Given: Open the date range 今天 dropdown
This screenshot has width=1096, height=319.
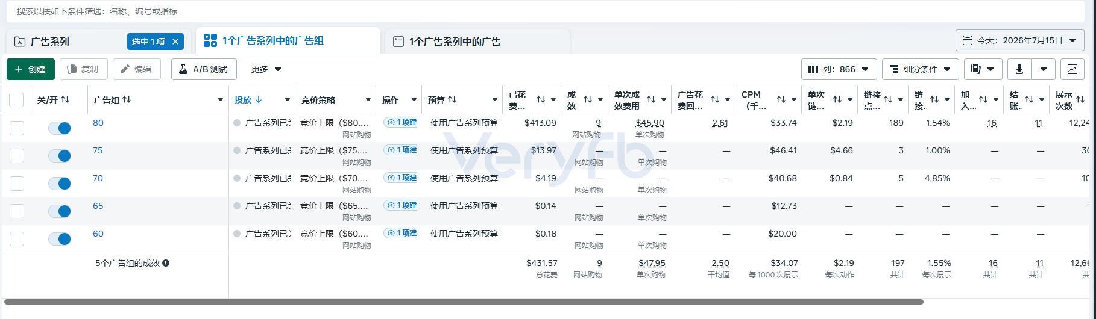Looking at the screenshot, I should pos(1020,40).
